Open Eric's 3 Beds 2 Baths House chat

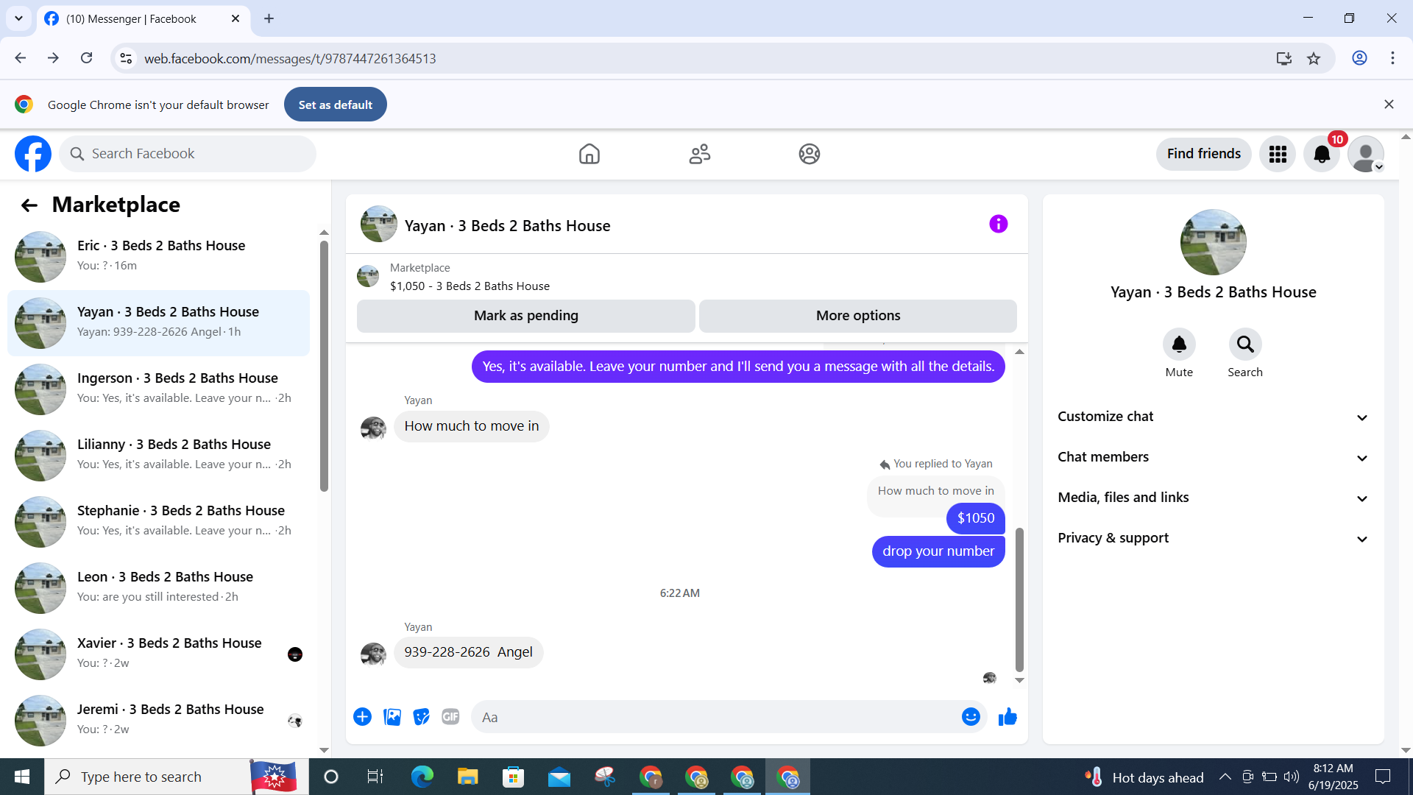pos(158,257)
